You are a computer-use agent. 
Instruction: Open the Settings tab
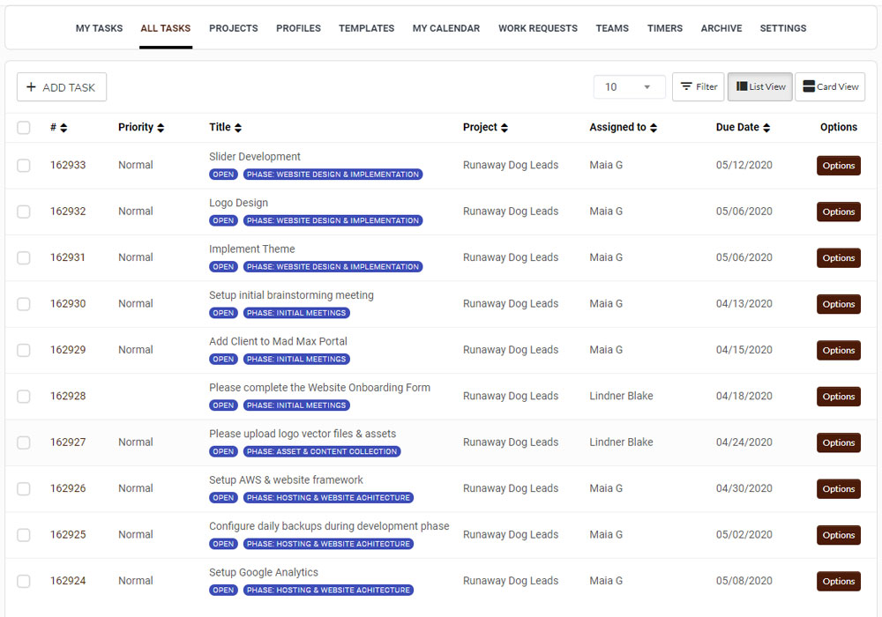[x=783, y=28]
